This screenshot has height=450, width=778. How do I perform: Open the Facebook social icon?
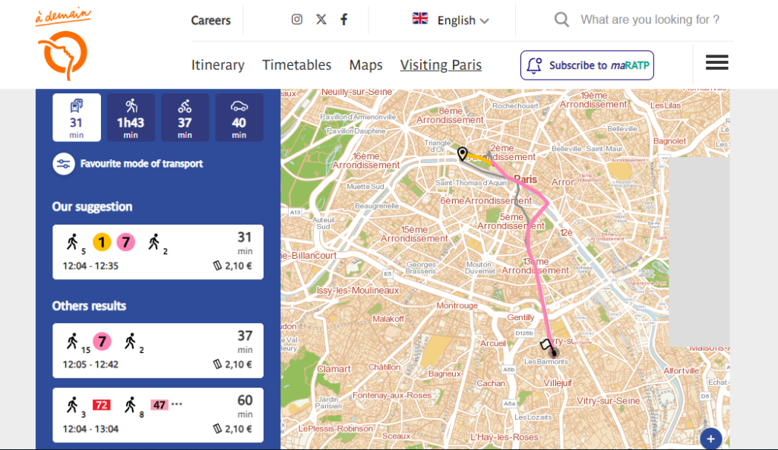click(x=344, y=20)
